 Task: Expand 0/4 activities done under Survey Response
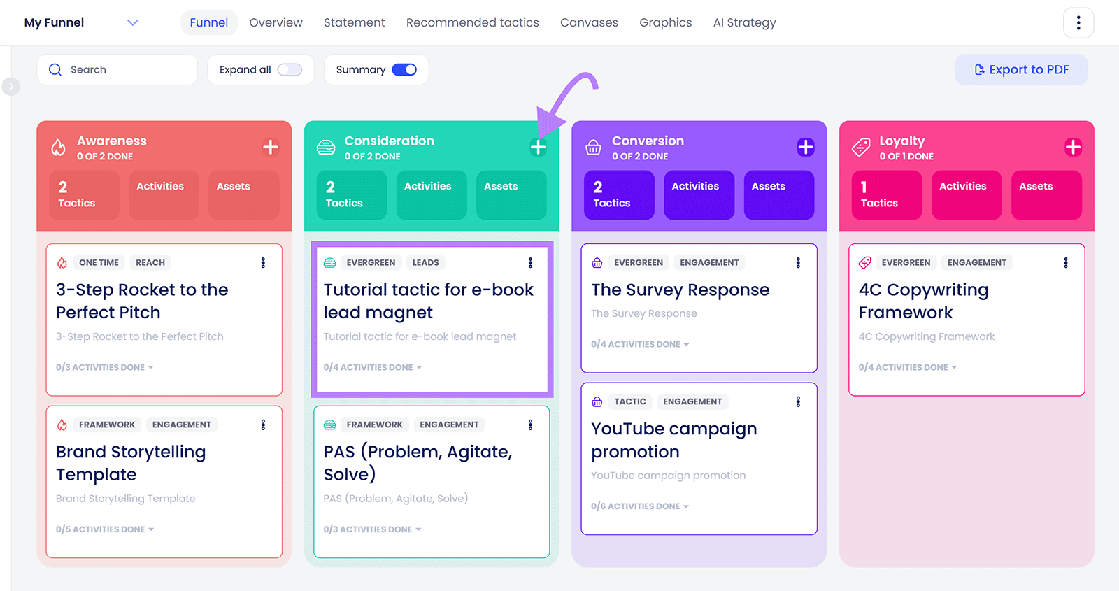click(640, 344)
